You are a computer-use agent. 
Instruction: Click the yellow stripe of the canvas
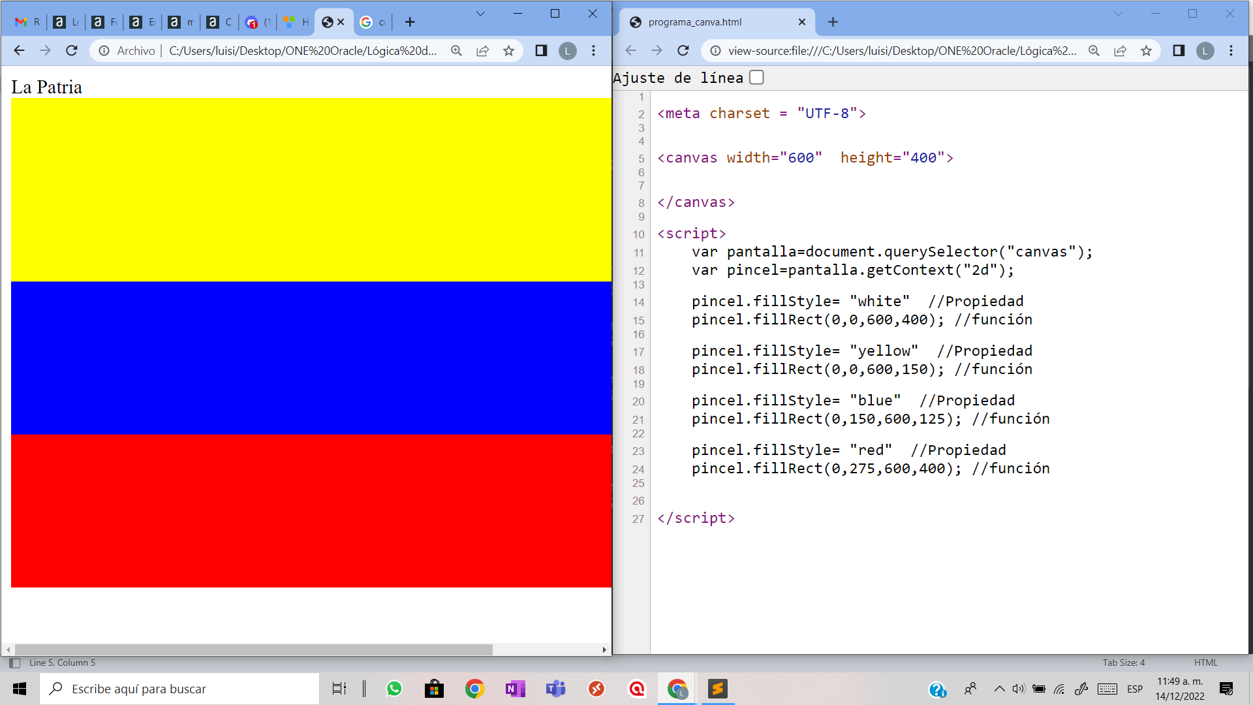click(311, 190)
